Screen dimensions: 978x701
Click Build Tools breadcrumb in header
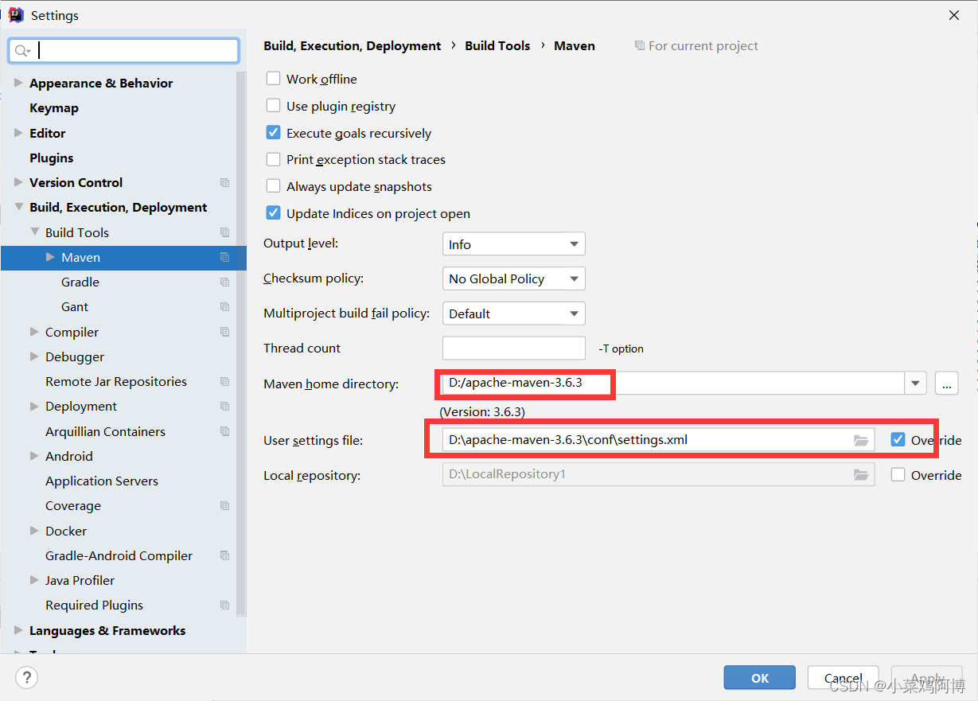click(497, 46)
